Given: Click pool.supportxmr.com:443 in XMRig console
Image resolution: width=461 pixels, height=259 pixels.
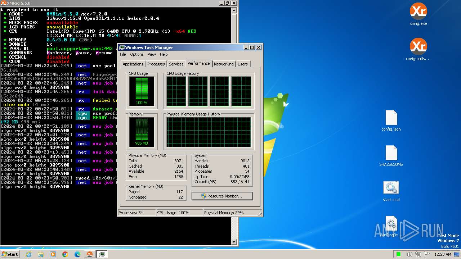Looking at the screenshot, I should pyautogui.click(x=80, y=49).
